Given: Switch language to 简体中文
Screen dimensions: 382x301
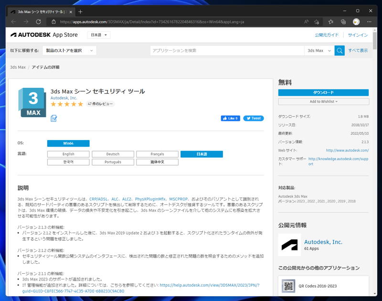Looking at the screenshot, I should (157, 162).
